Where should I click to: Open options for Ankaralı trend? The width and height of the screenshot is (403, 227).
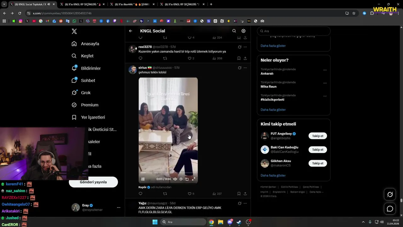pyautogui.click(x=325, y=70)
